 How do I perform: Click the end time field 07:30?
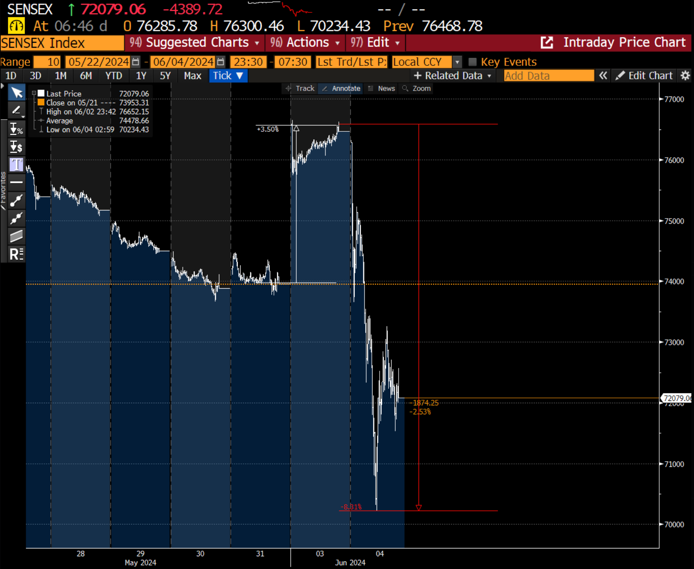(x=293, y=62)
